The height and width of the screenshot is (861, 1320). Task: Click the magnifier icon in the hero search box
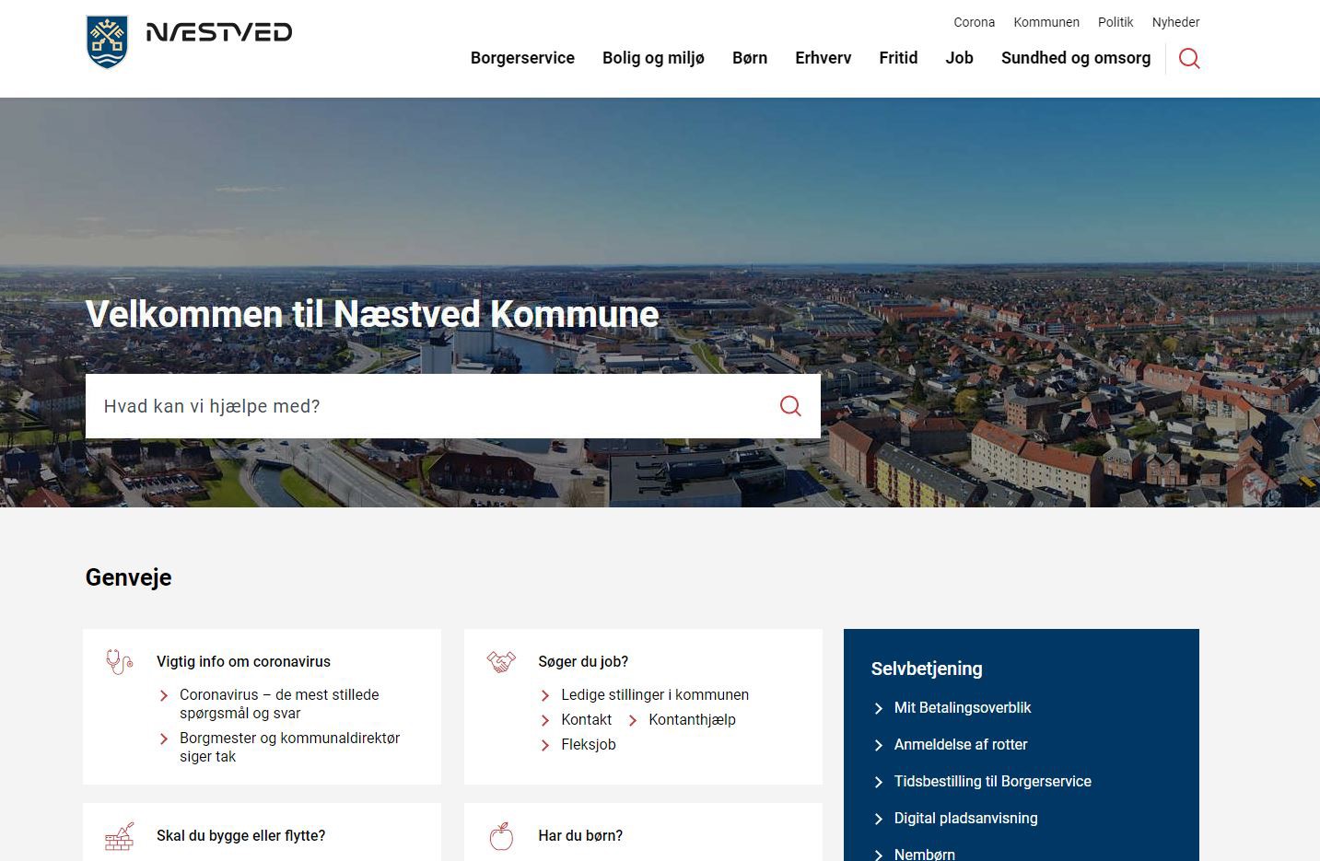pyautogui.click(x=790, y=406)
